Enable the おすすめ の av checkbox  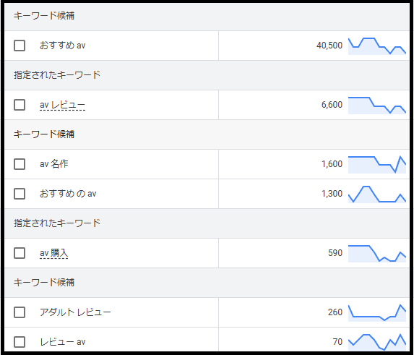[20, 194]
